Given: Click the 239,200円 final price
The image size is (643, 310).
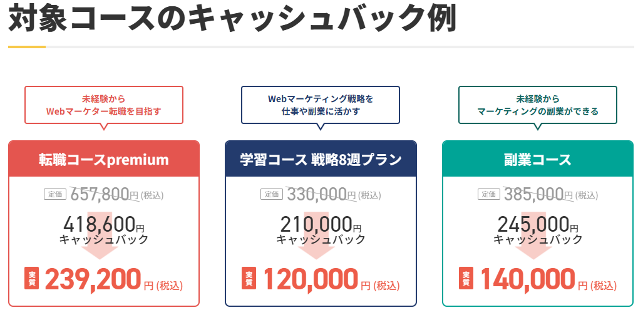Looking at the screenshot, I should click(93, 279).
